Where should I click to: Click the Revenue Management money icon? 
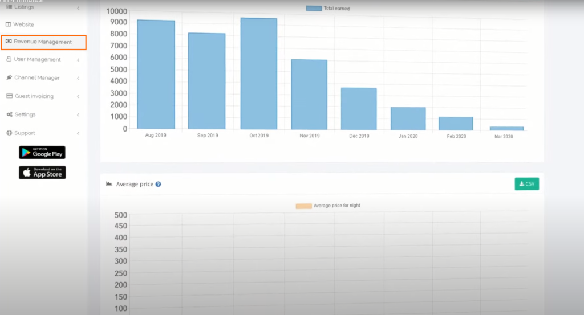pos(9,42)
